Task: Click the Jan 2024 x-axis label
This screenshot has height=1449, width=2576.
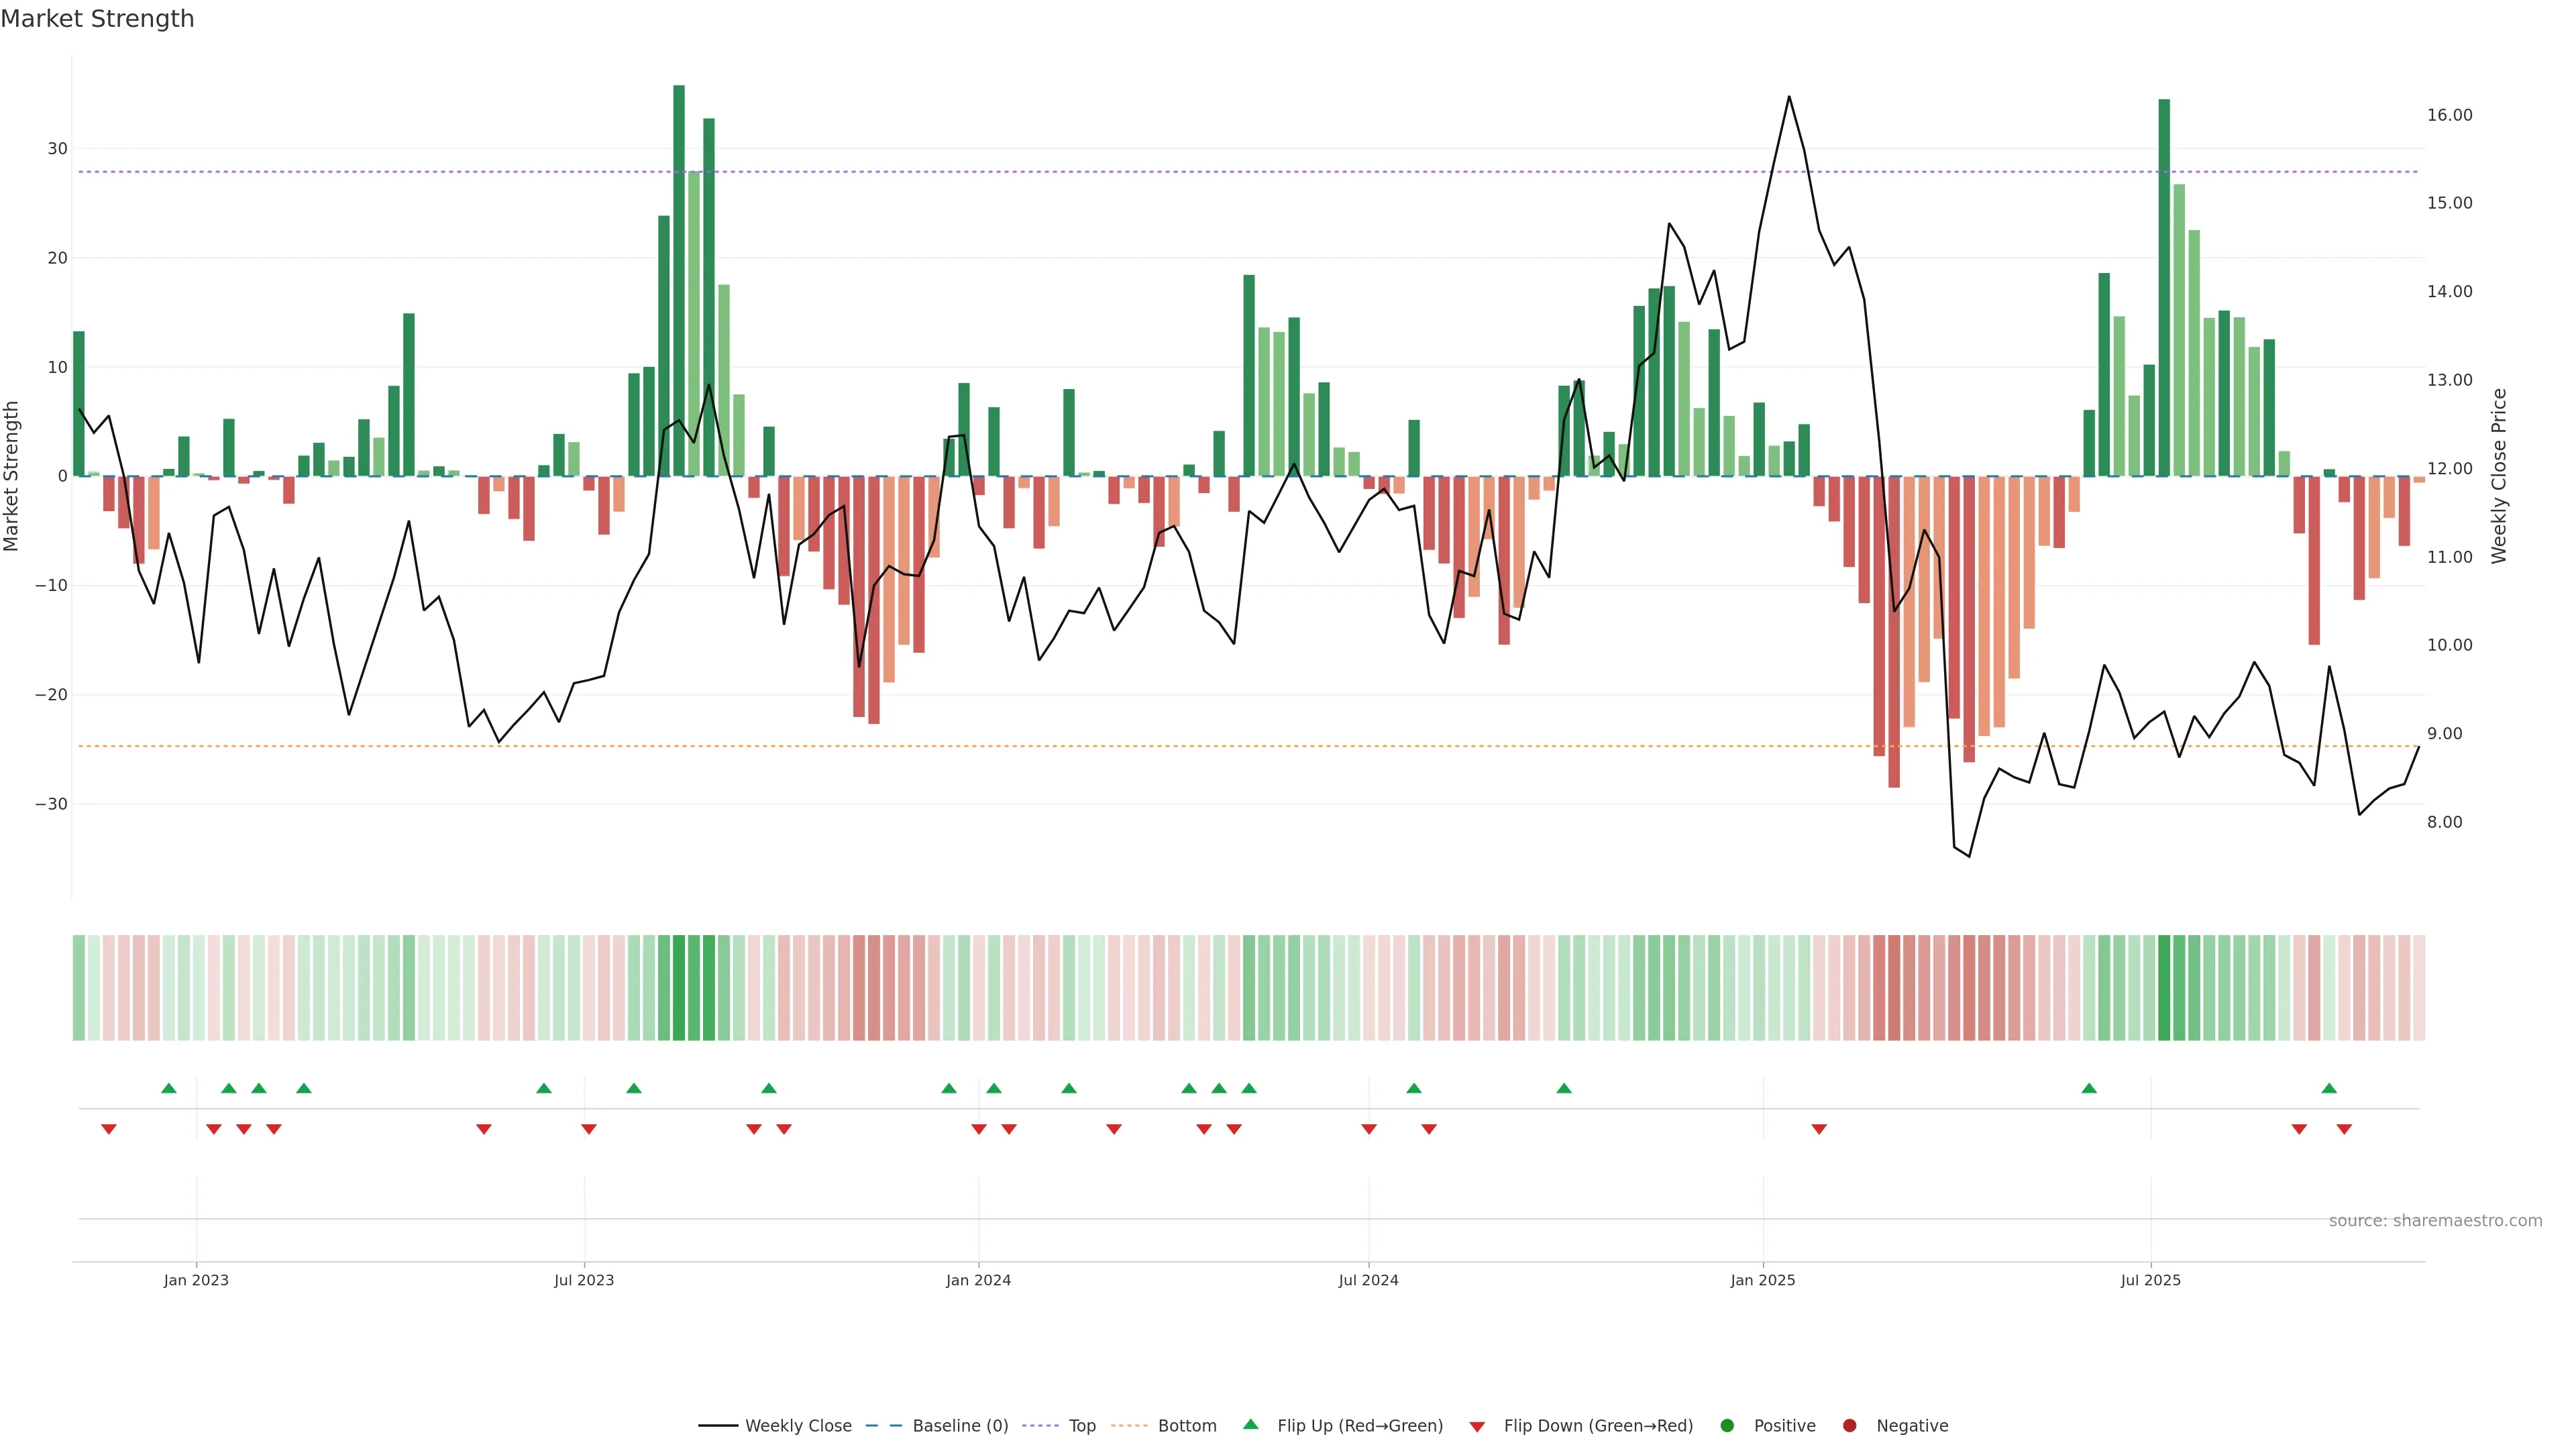Action: pyautogui.click(x=978, y=1280)
